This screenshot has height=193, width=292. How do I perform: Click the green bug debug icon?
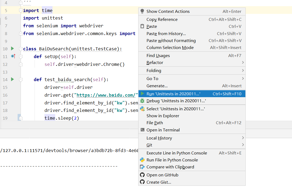(142, 101)
